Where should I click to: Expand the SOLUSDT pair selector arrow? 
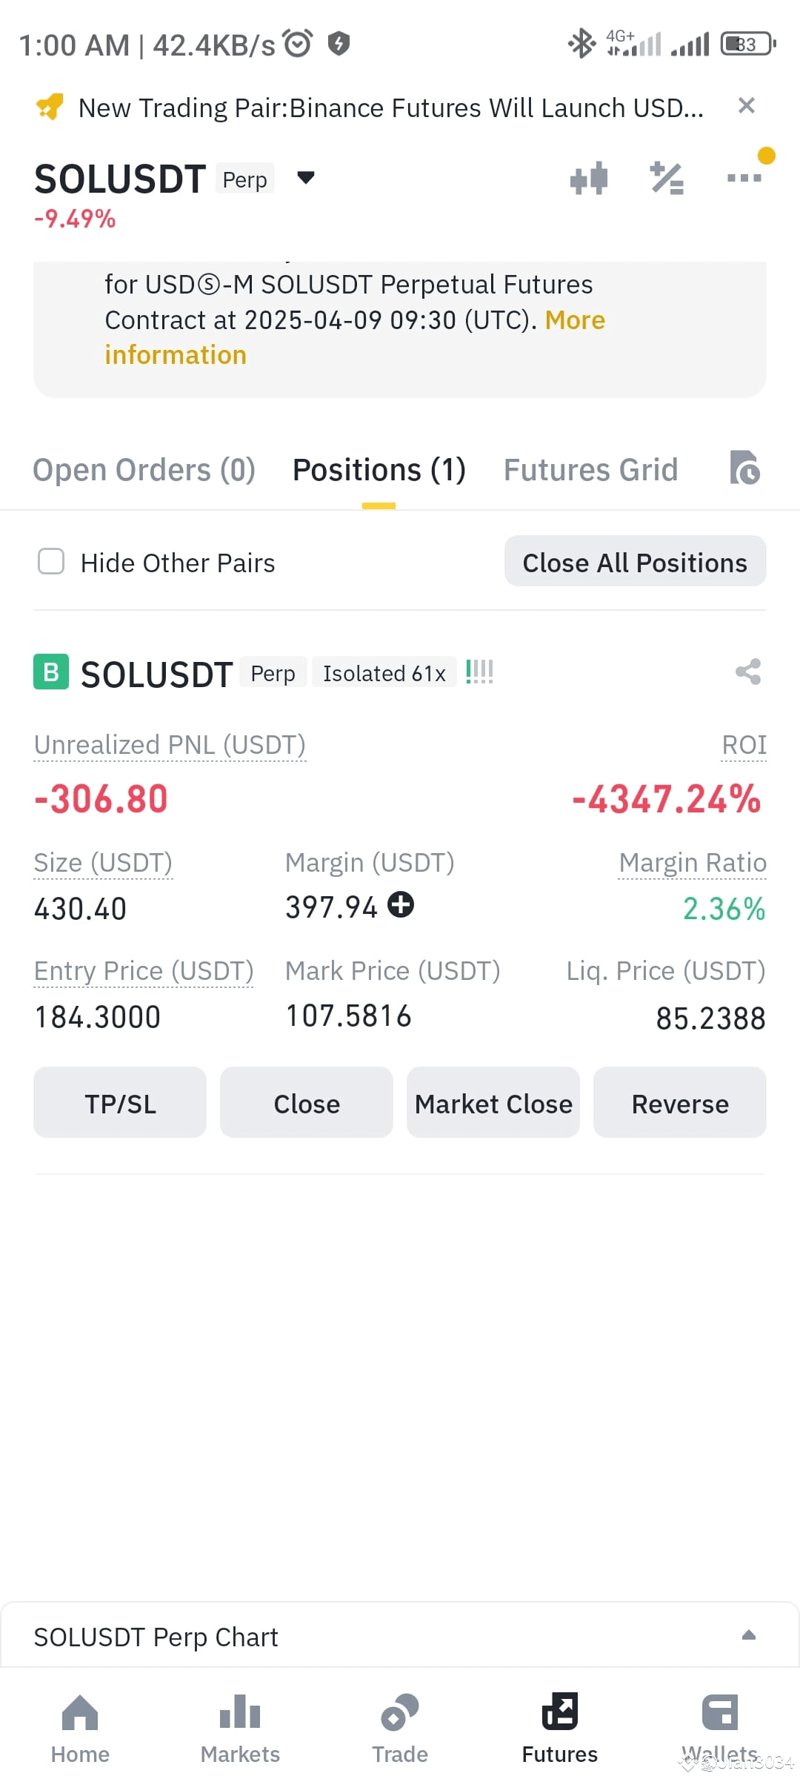[x=306, y=178]
